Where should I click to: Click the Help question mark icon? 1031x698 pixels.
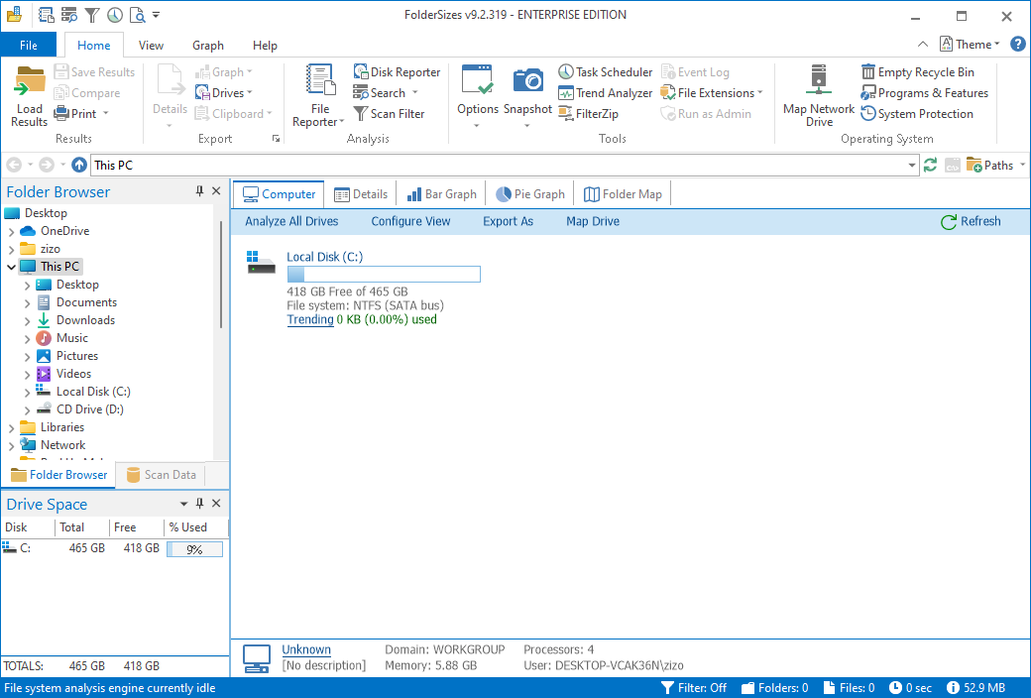coord(1017,44)
